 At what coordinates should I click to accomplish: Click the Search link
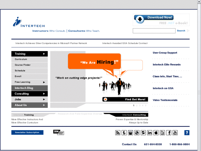point(181,31)
